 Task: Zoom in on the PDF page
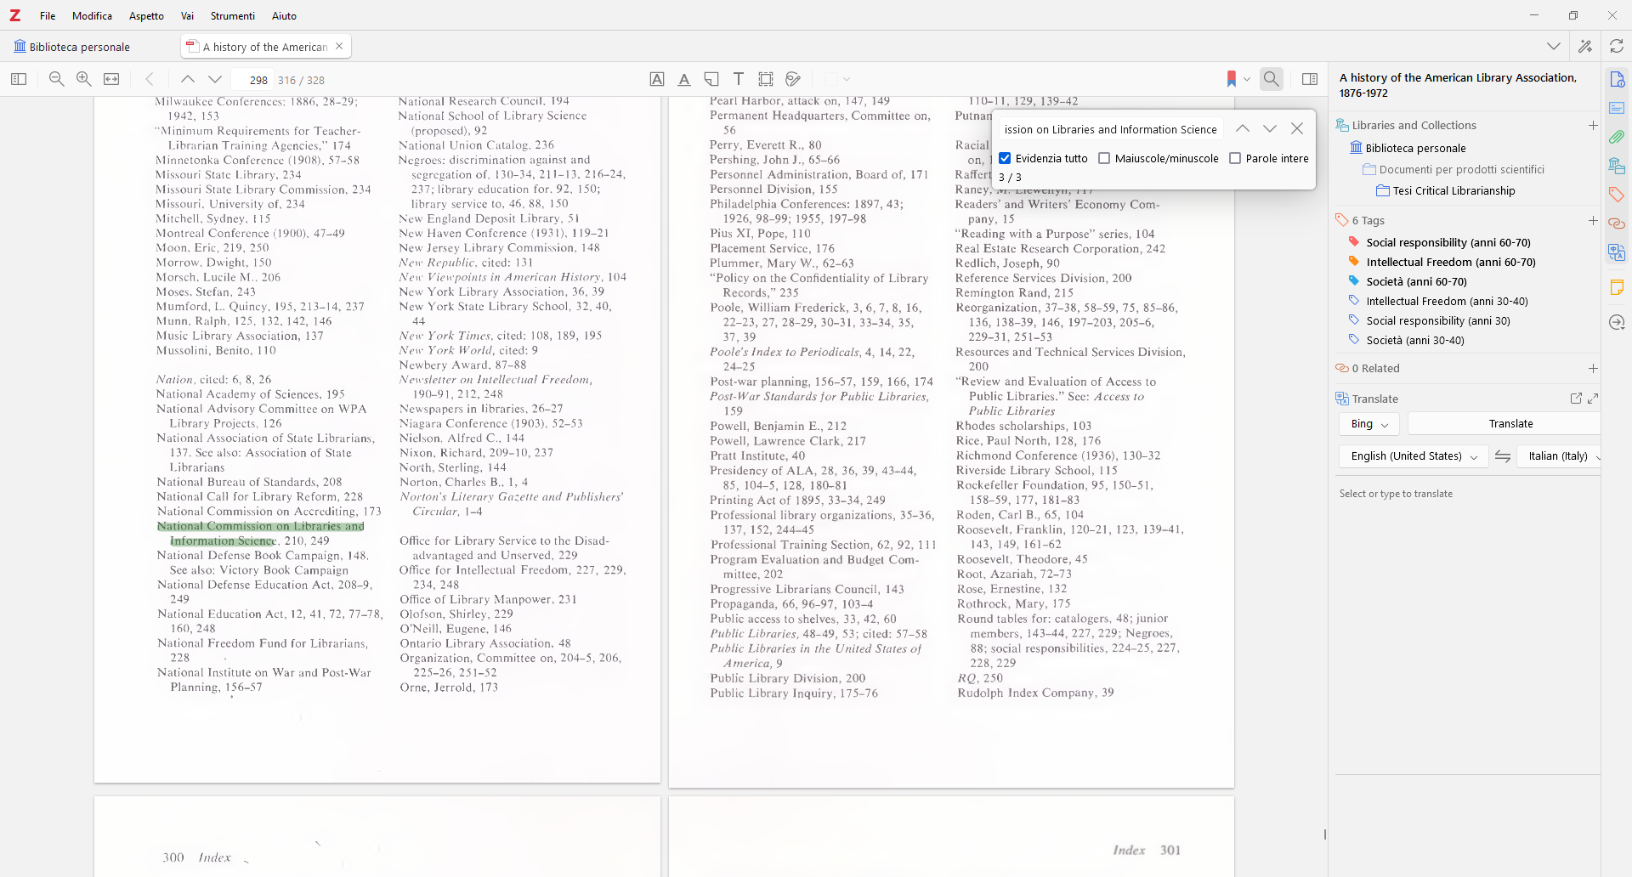click(x=84, y=79)
